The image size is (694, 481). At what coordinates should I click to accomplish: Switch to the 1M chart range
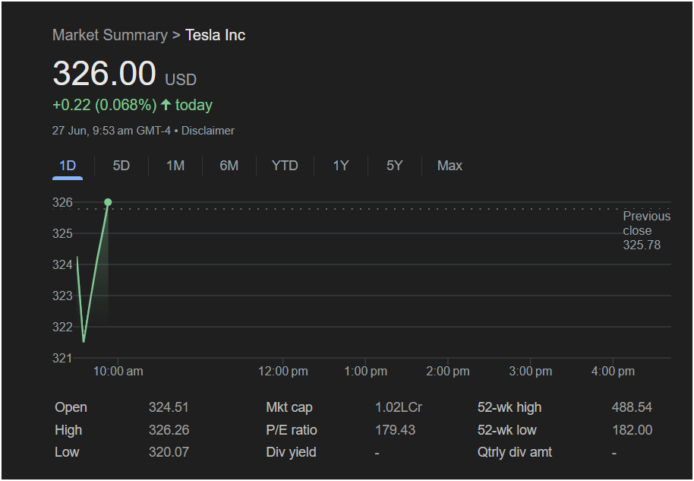[175, 166]
